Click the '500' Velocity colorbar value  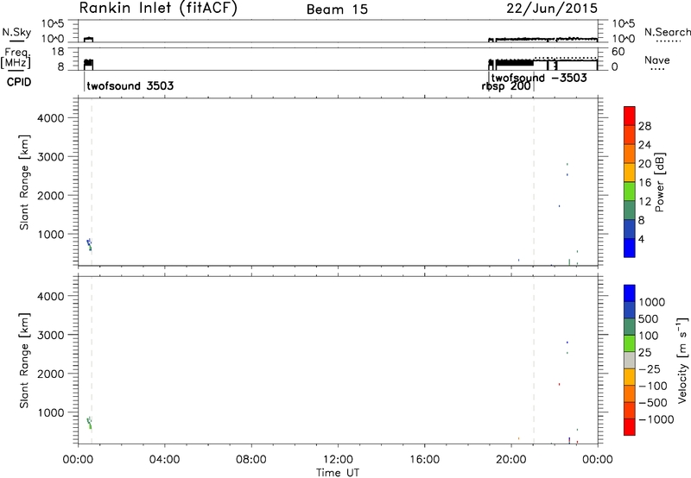click(x=649, y=318)
